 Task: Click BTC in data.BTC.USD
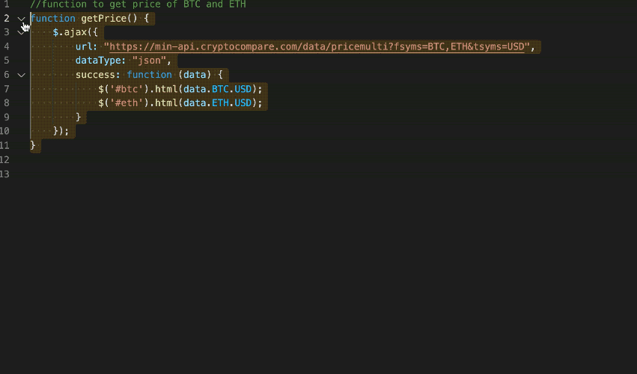point(220,89)
